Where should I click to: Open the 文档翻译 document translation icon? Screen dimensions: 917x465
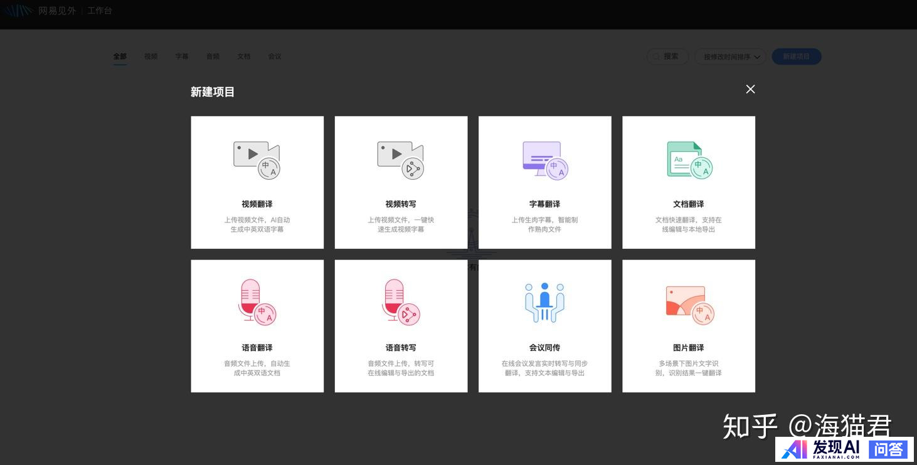click(x=689, y=160)
